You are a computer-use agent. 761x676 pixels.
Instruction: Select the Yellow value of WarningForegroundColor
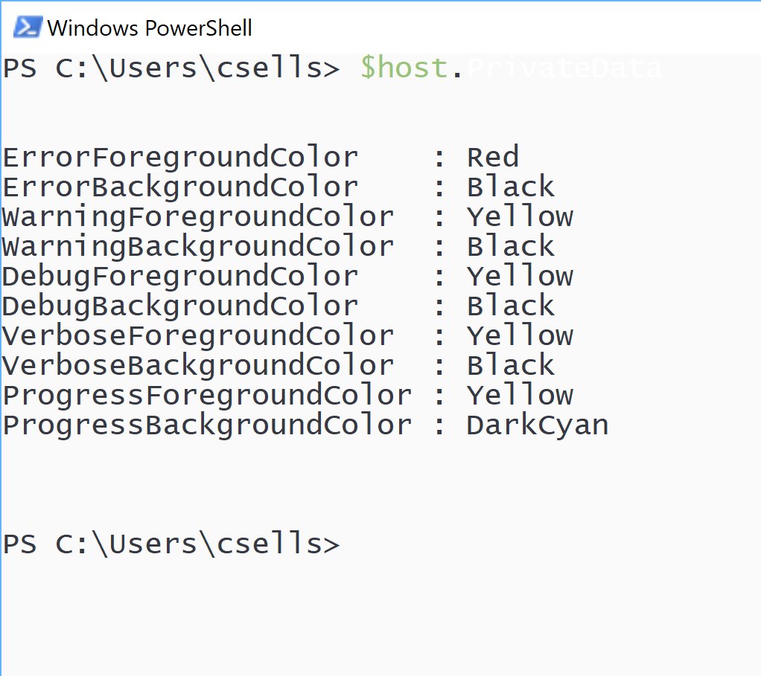click(x=520, y=216)
